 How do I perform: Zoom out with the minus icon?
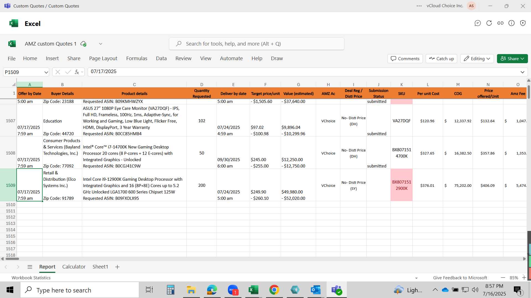click(x=503, y=278)
